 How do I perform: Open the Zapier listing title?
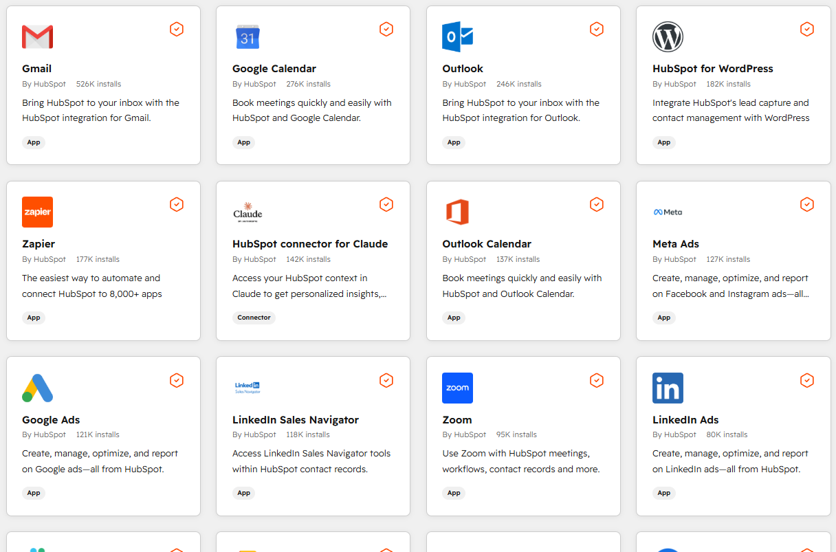point(38,244)
